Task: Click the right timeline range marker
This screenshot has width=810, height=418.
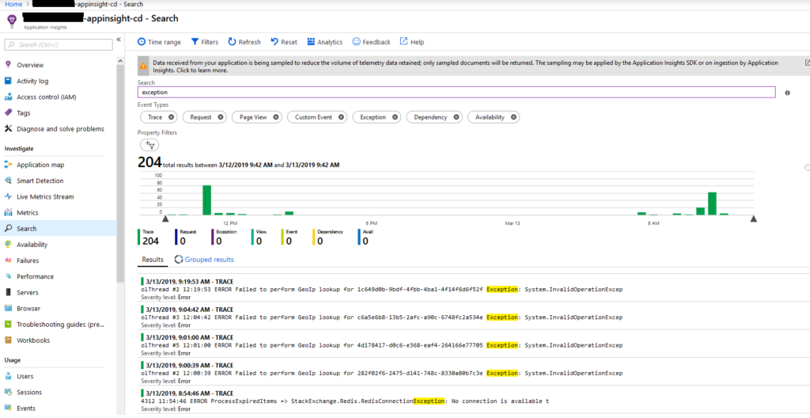Action: tap(753, 218)
